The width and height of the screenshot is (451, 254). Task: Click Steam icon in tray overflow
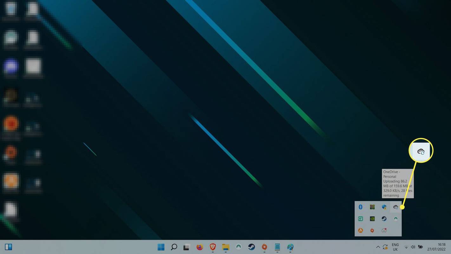384,219
